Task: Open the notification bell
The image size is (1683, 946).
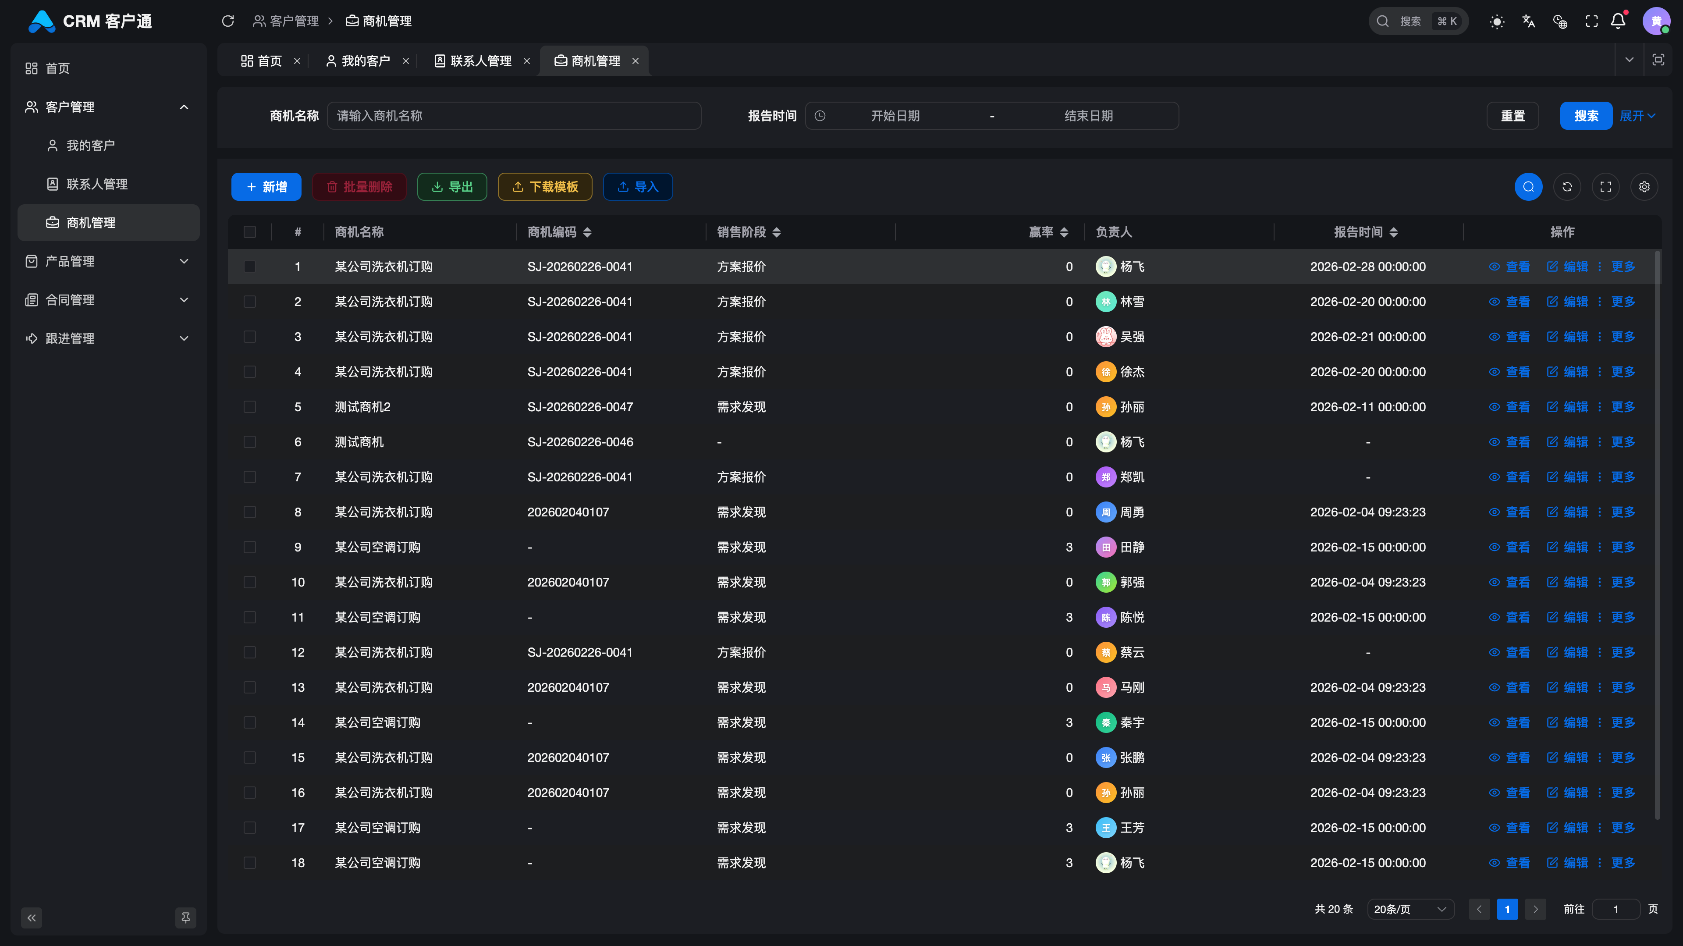Action: (1618, 21)
